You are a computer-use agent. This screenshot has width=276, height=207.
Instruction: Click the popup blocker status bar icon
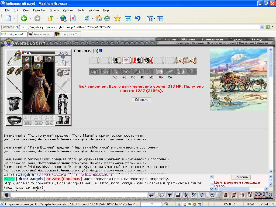point(185,204)
